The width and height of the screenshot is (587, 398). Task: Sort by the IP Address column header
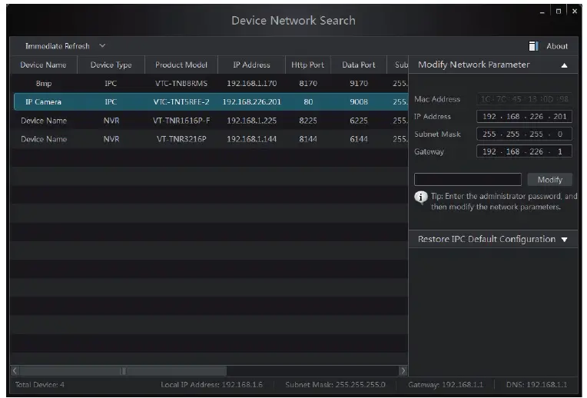click(x=251, y=65)
